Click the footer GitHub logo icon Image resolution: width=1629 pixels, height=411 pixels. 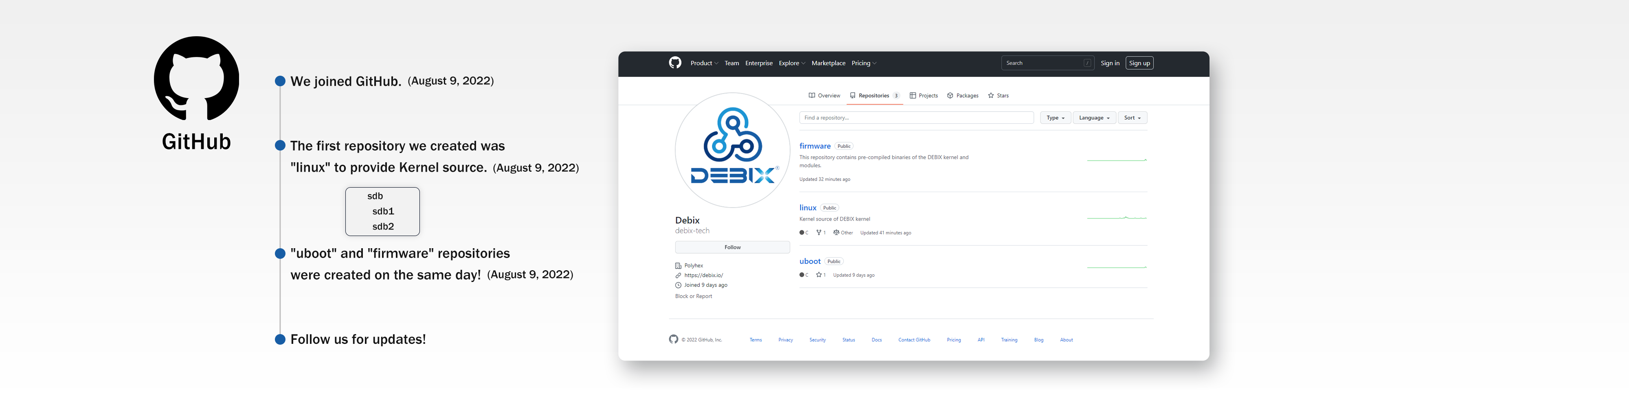[x=674, y=339]
